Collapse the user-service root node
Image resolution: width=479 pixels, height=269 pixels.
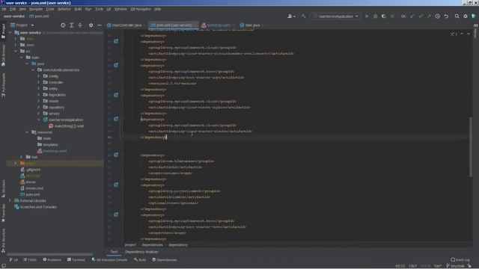[10, 32]
